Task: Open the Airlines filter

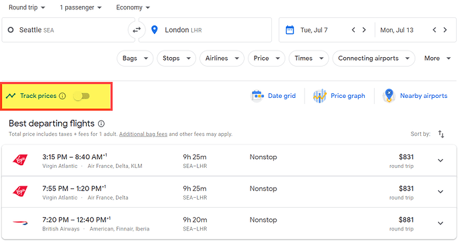Action: [x=222, y=59]
